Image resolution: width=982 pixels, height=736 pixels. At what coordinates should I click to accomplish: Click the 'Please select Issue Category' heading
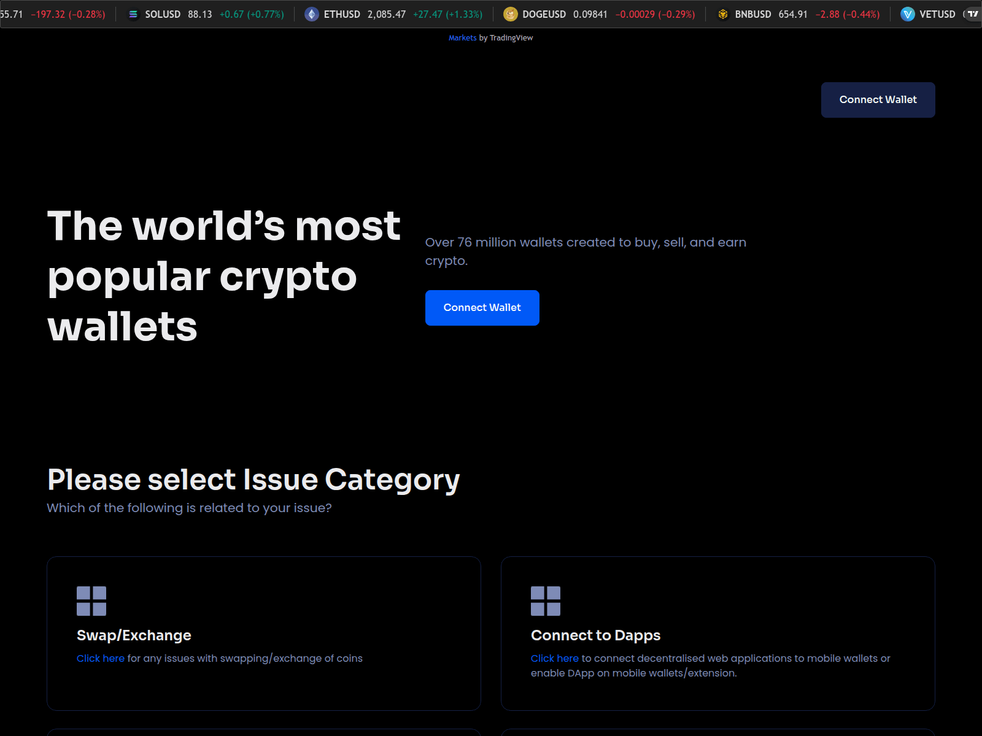tap(253, 480)
